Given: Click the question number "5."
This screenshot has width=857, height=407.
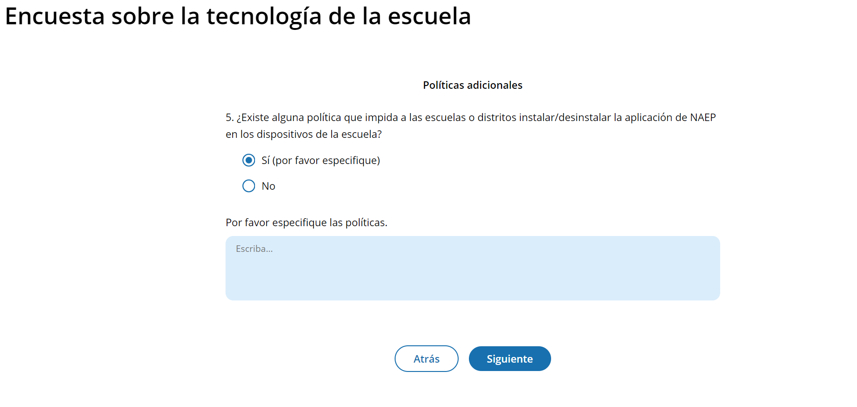Looking at the screenshot, I should 229,117.
